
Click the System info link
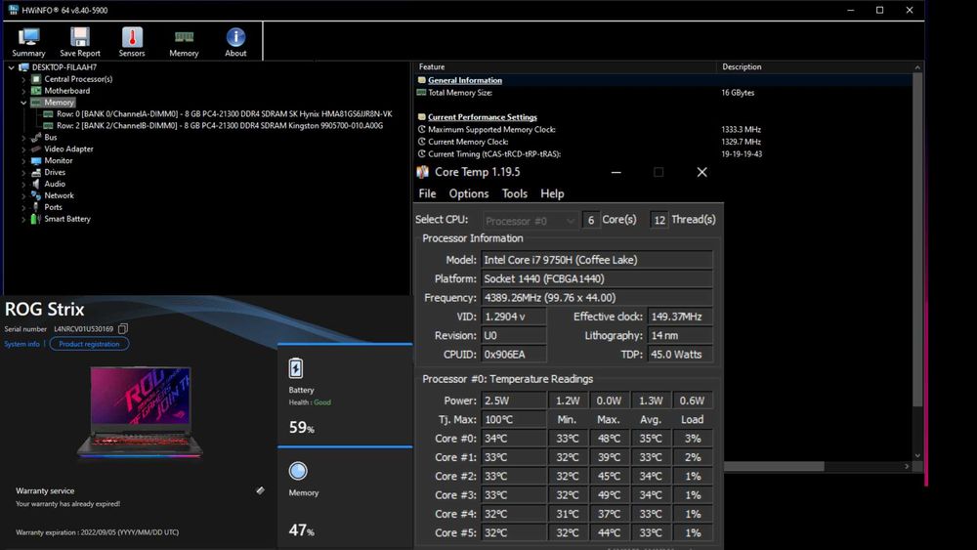coord(21,344)
